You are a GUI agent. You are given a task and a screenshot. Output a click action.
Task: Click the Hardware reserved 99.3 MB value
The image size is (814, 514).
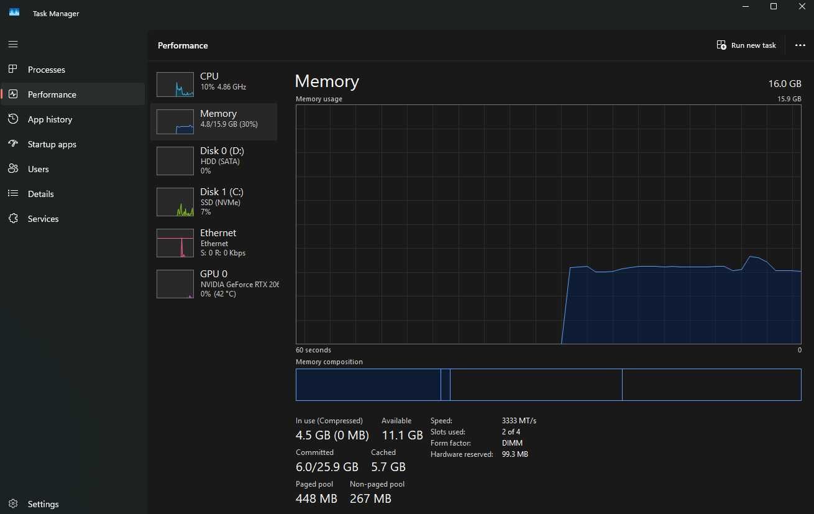click(x=515, y=454)
